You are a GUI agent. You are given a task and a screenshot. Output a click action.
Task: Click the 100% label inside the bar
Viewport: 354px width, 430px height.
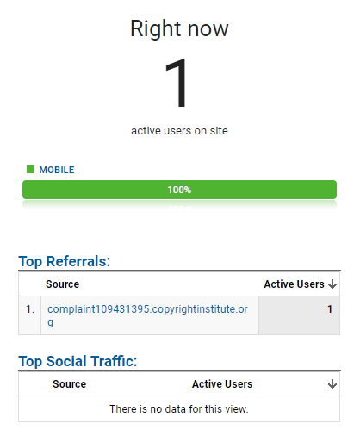pos(179,190)
